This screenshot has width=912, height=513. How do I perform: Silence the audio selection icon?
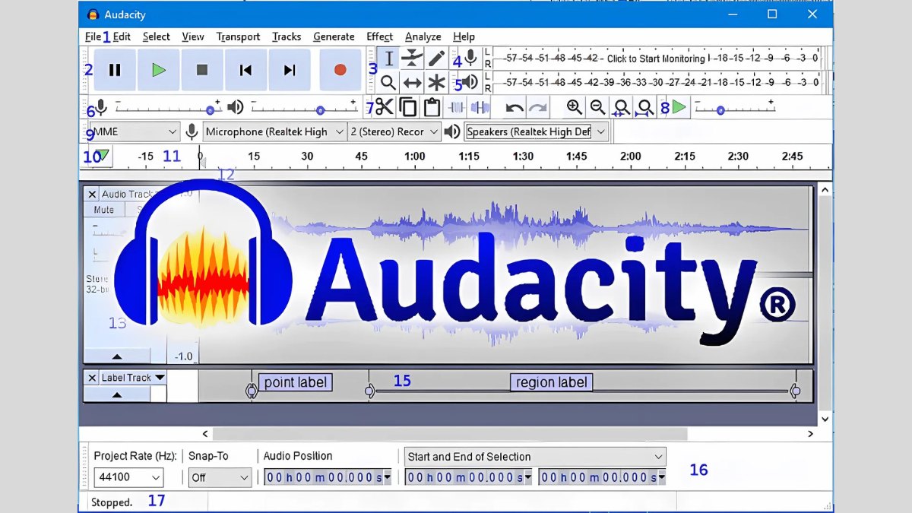(480, 107)
